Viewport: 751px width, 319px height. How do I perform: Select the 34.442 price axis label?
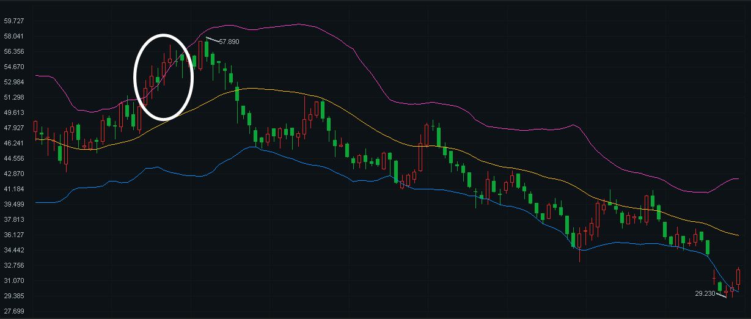click(x=13, y=250)
